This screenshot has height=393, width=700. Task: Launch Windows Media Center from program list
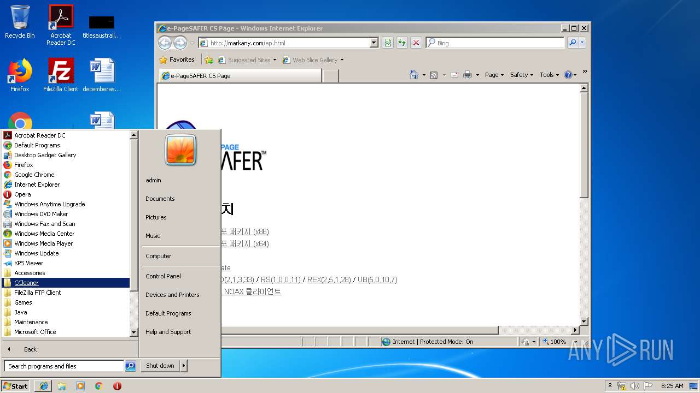tap(66, 234)
